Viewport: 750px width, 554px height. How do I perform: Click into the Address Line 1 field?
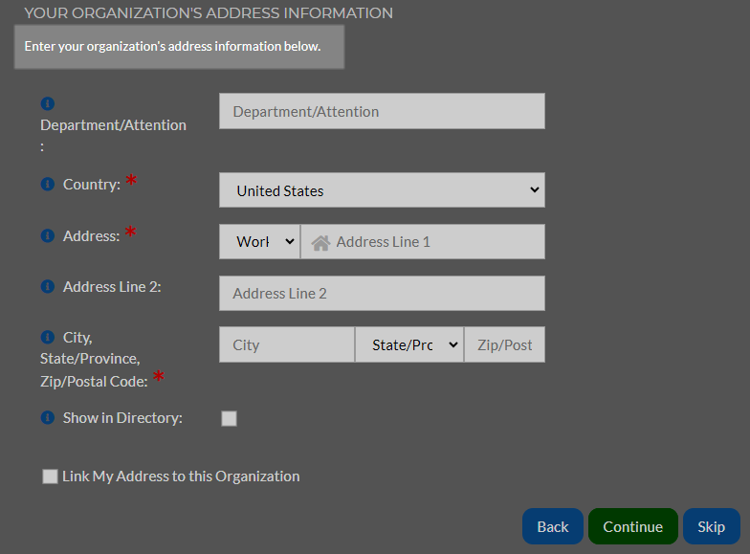pyautogui.click(x=423, y=241)
